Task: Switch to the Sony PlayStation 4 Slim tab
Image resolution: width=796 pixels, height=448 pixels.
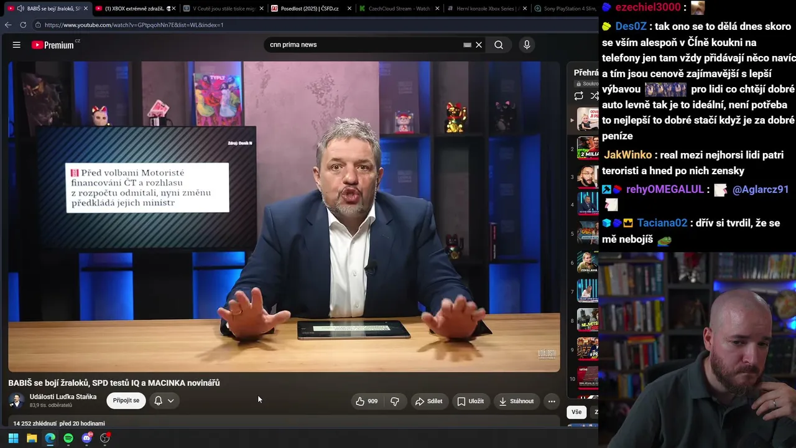Action: pyautogui.click(x=565, y=9)
